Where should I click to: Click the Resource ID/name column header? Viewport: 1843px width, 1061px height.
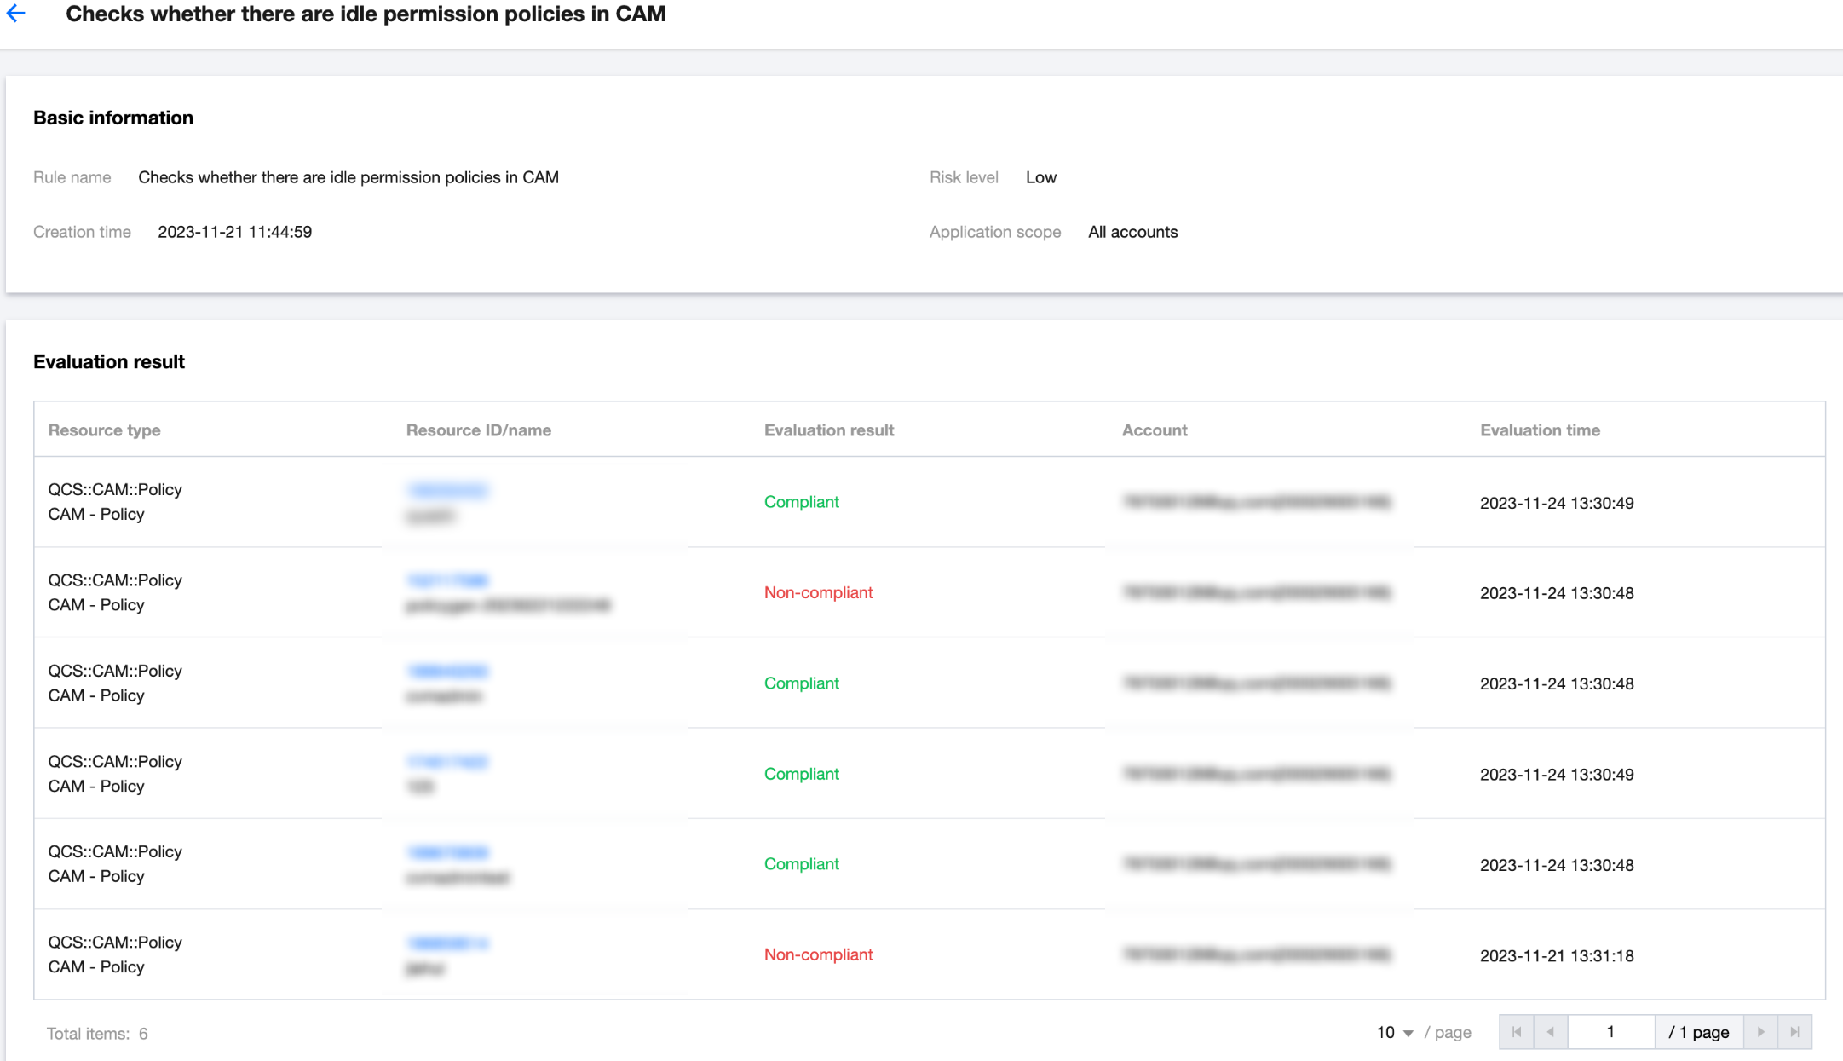478,430
